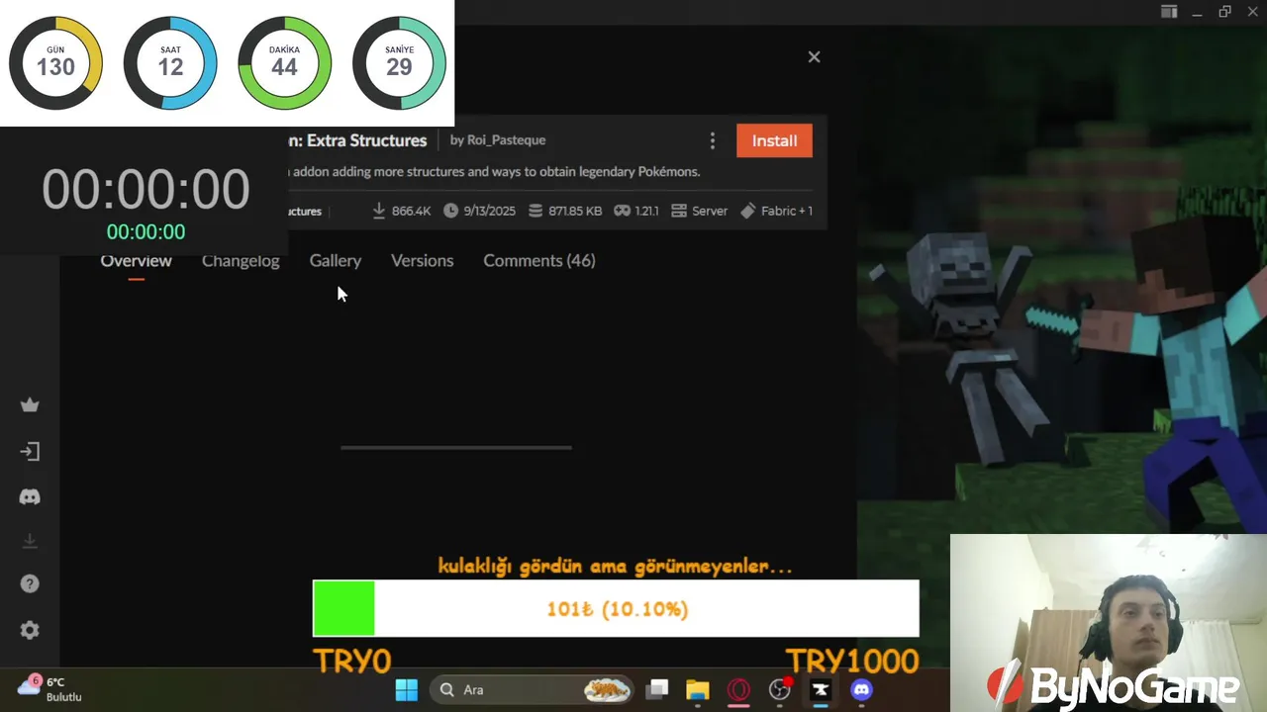Open Opera browser from the taskbar
Image resolution: width=1267 pixels, height=712 pixels.
738,690
